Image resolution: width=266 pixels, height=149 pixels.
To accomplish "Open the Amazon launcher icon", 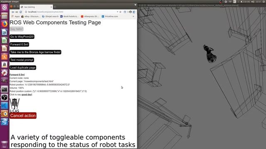I will coord(5,65).
